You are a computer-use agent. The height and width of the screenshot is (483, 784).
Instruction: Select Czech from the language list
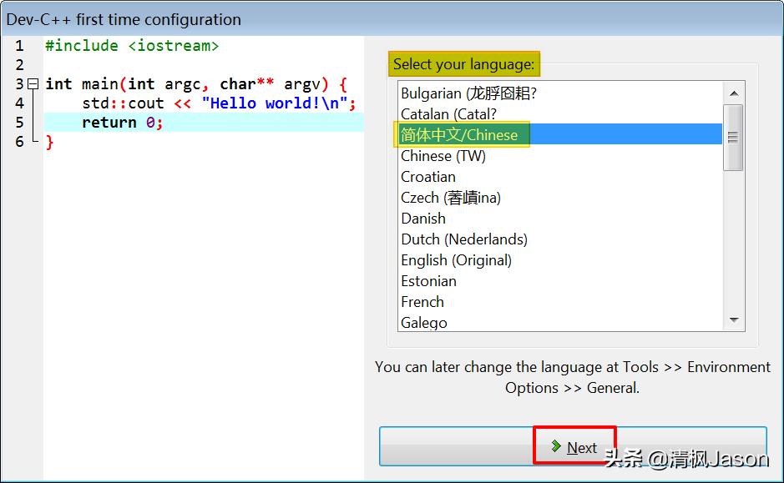(x=441, y=198)
